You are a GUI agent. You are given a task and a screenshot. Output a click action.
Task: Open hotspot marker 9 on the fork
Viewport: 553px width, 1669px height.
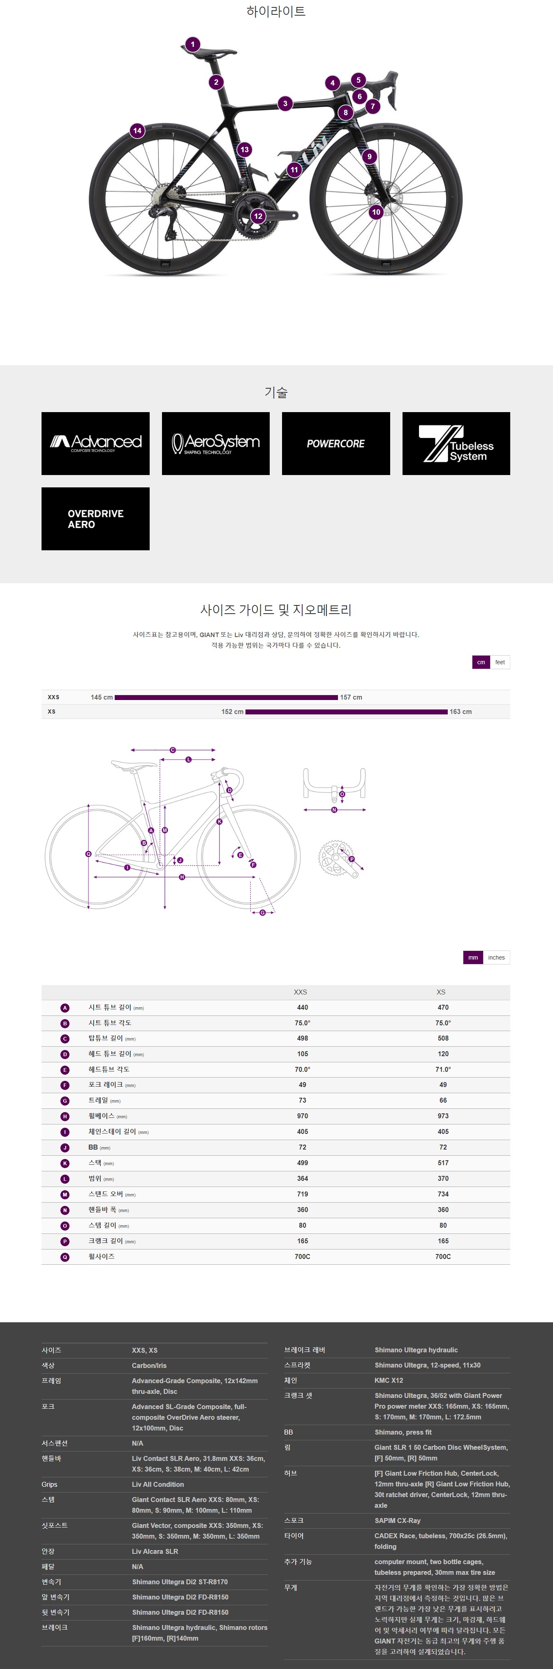369,156
